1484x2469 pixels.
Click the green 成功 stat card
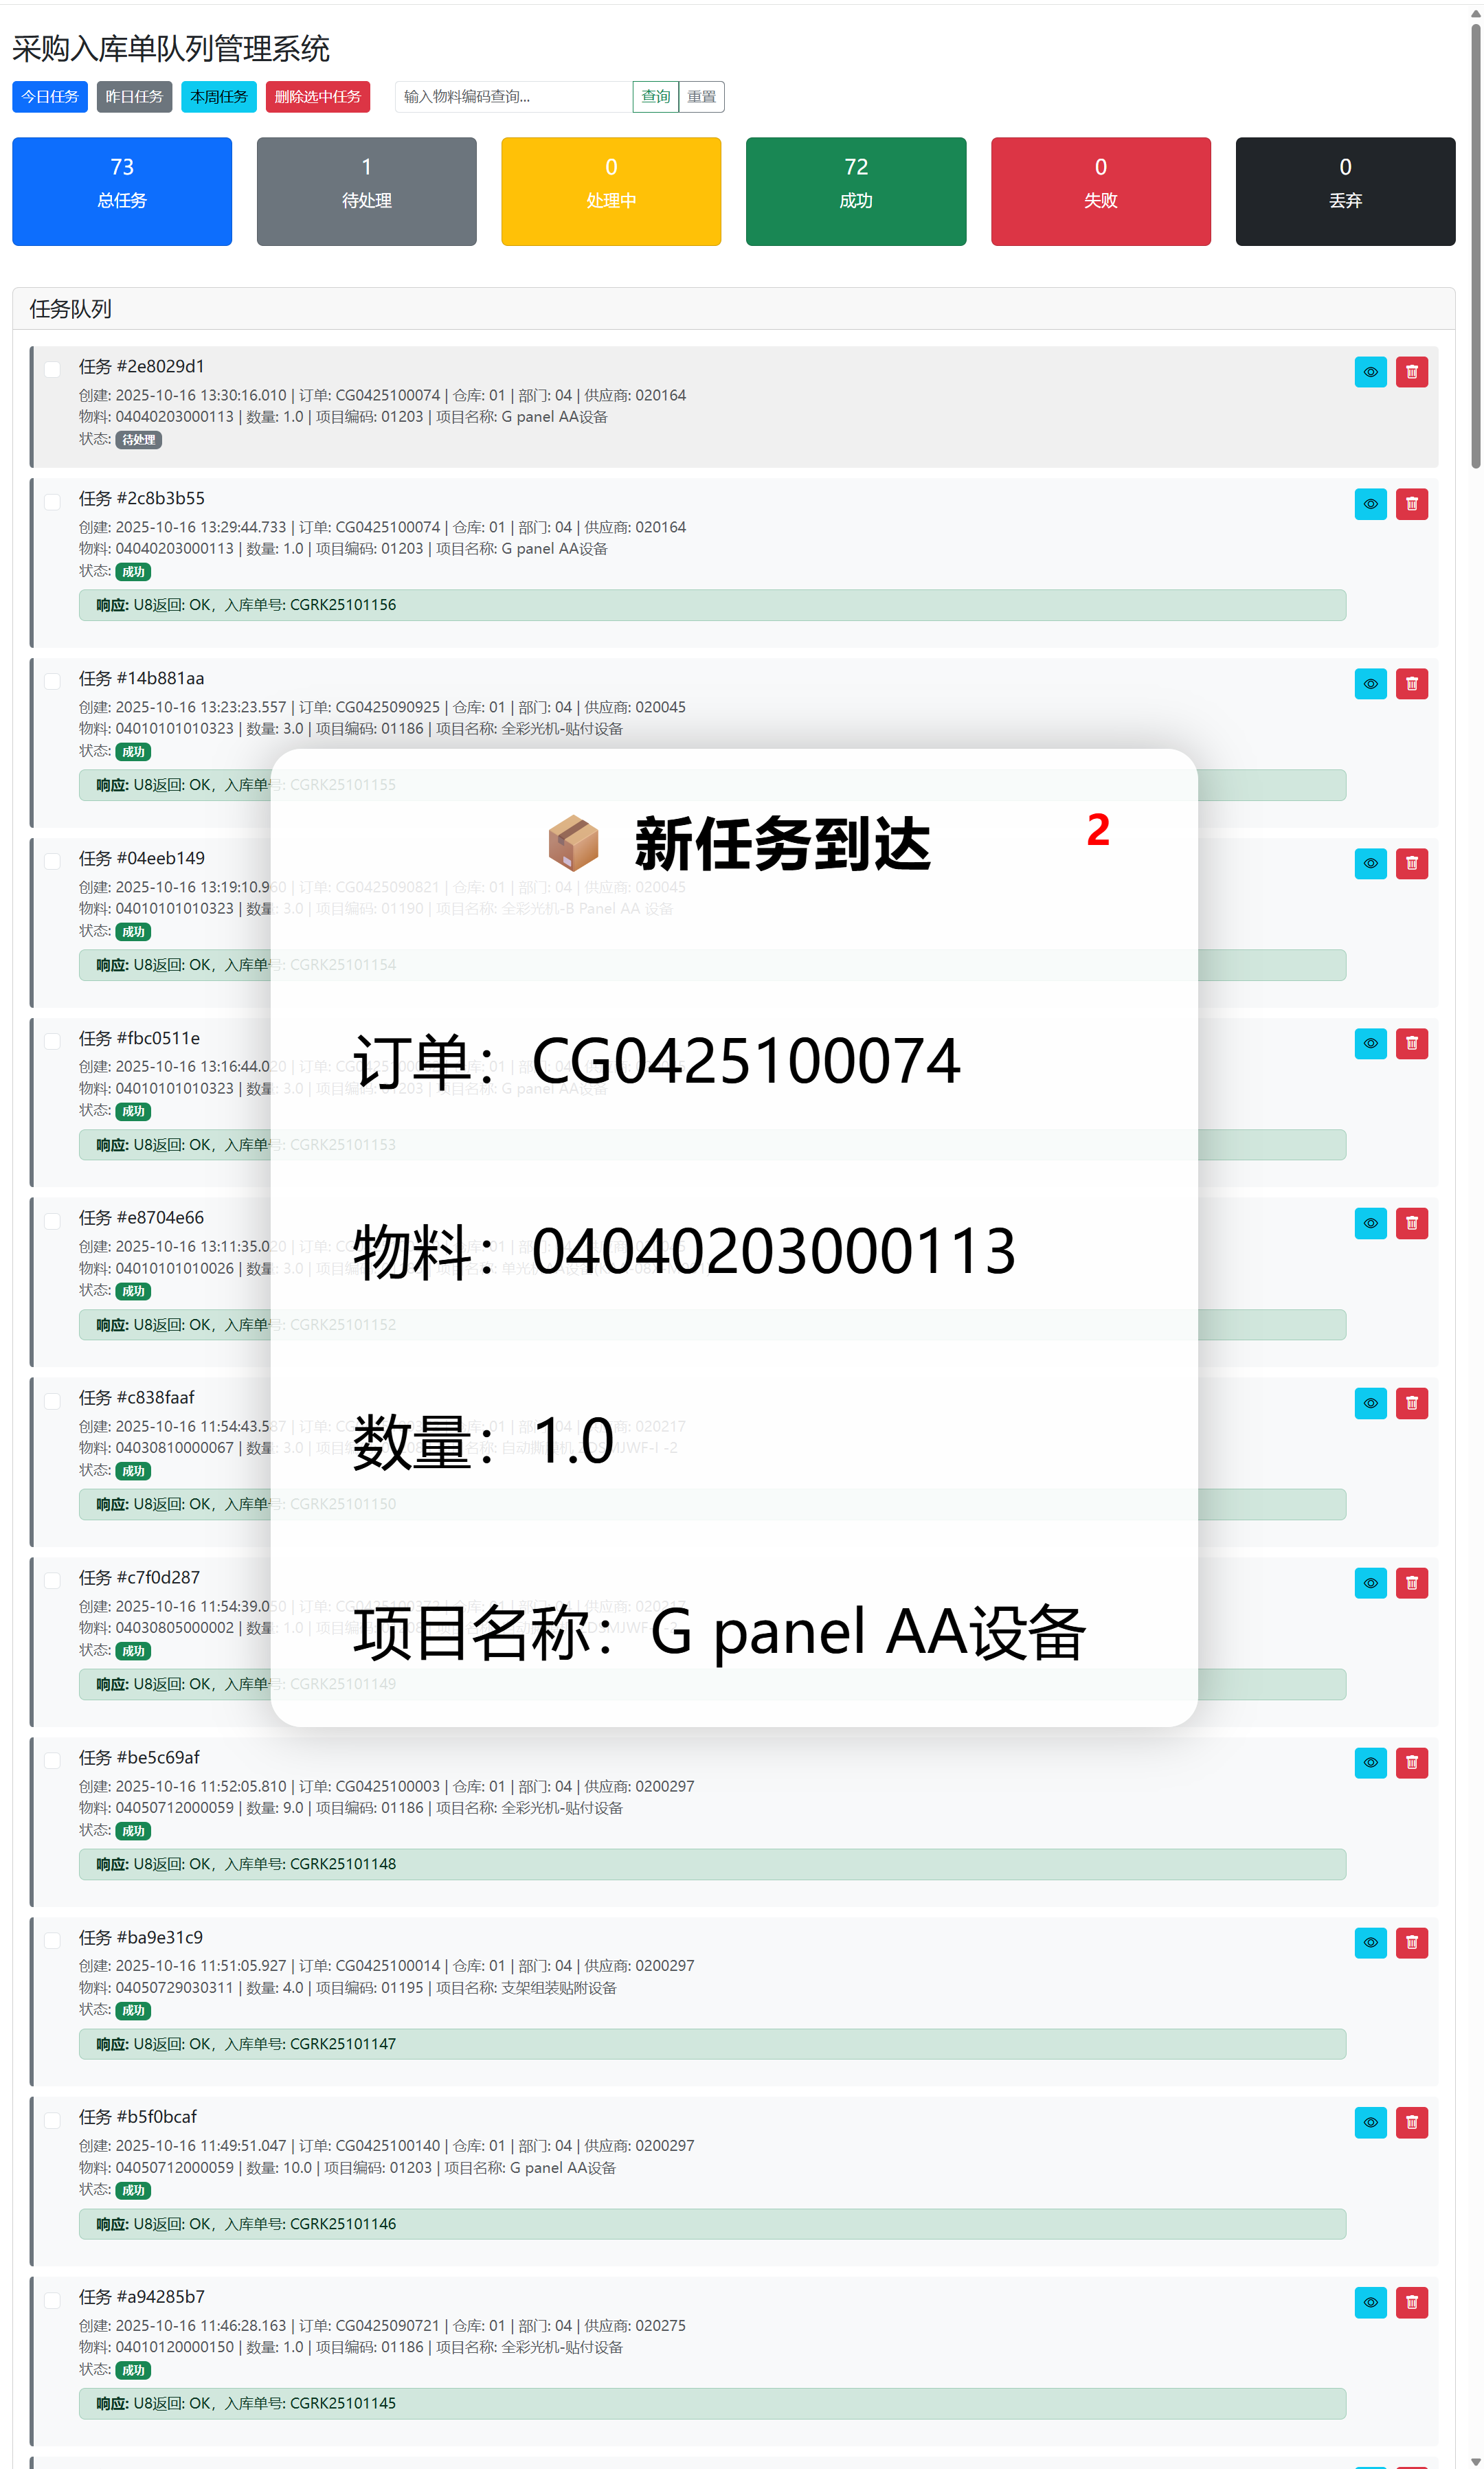(855, 191)
